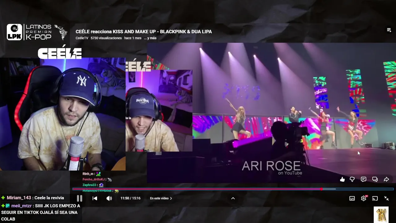
Task: Pause the video playback
Action: tap(80, 198)
